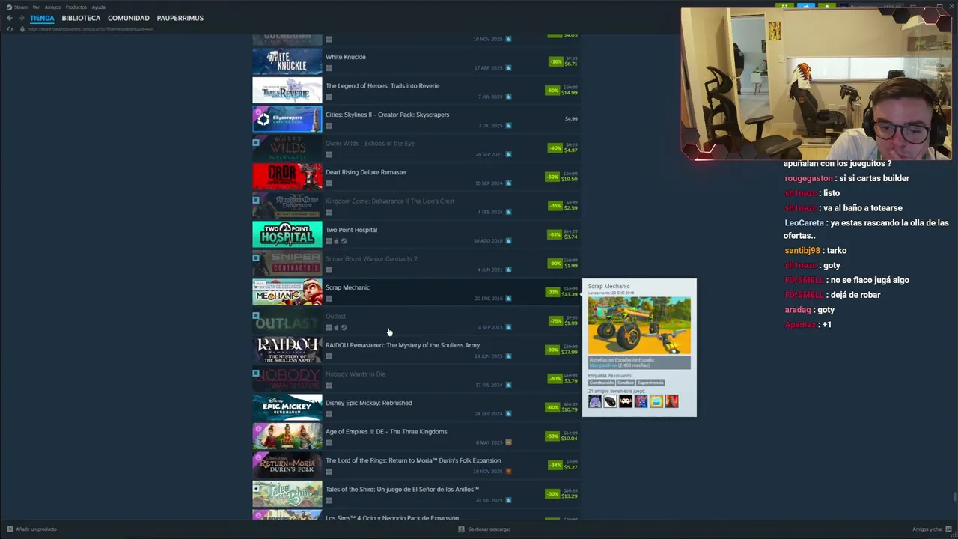The height and width of the screenshot is (539, 958).
Task: Click the SteamOS icon under Two Point Hospital
Action: 344,241
